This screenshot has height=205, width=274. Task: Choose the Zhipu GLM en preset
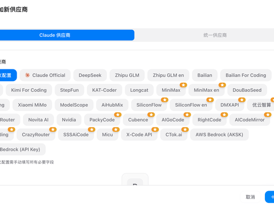[x=168, y=75]
